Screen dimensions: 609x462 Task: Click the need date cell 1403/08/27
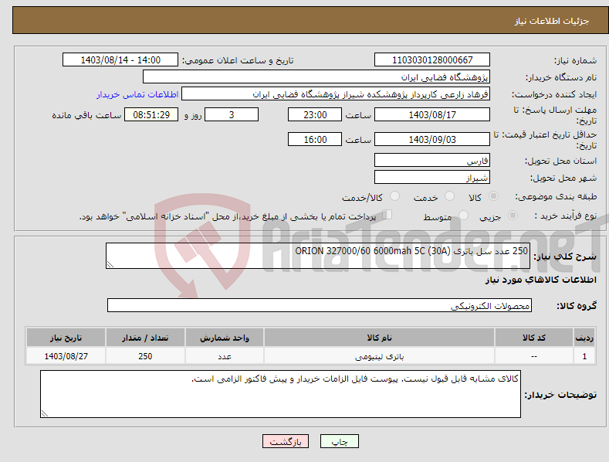pos(66,356)
